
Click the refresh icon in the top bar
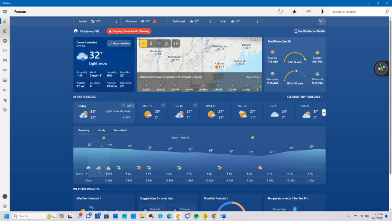tap(280, 12)
